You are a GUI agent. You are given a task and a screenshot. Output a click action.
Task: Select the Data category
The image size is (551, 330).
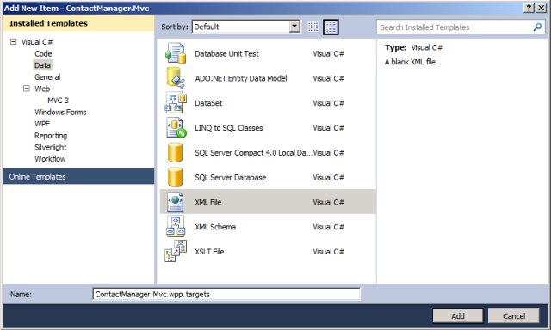42,65
